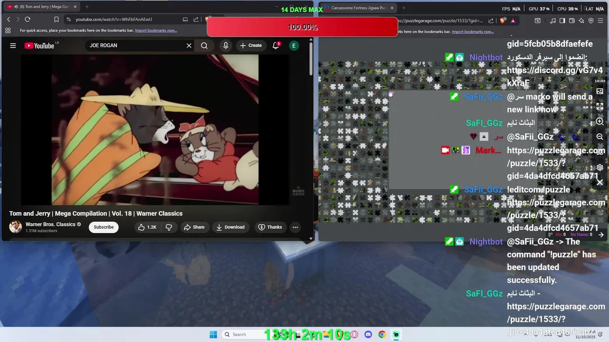This screenshot has width=609, height=342.
Task: Open Discord from the taskbar
Action: [x=368, y=334]
